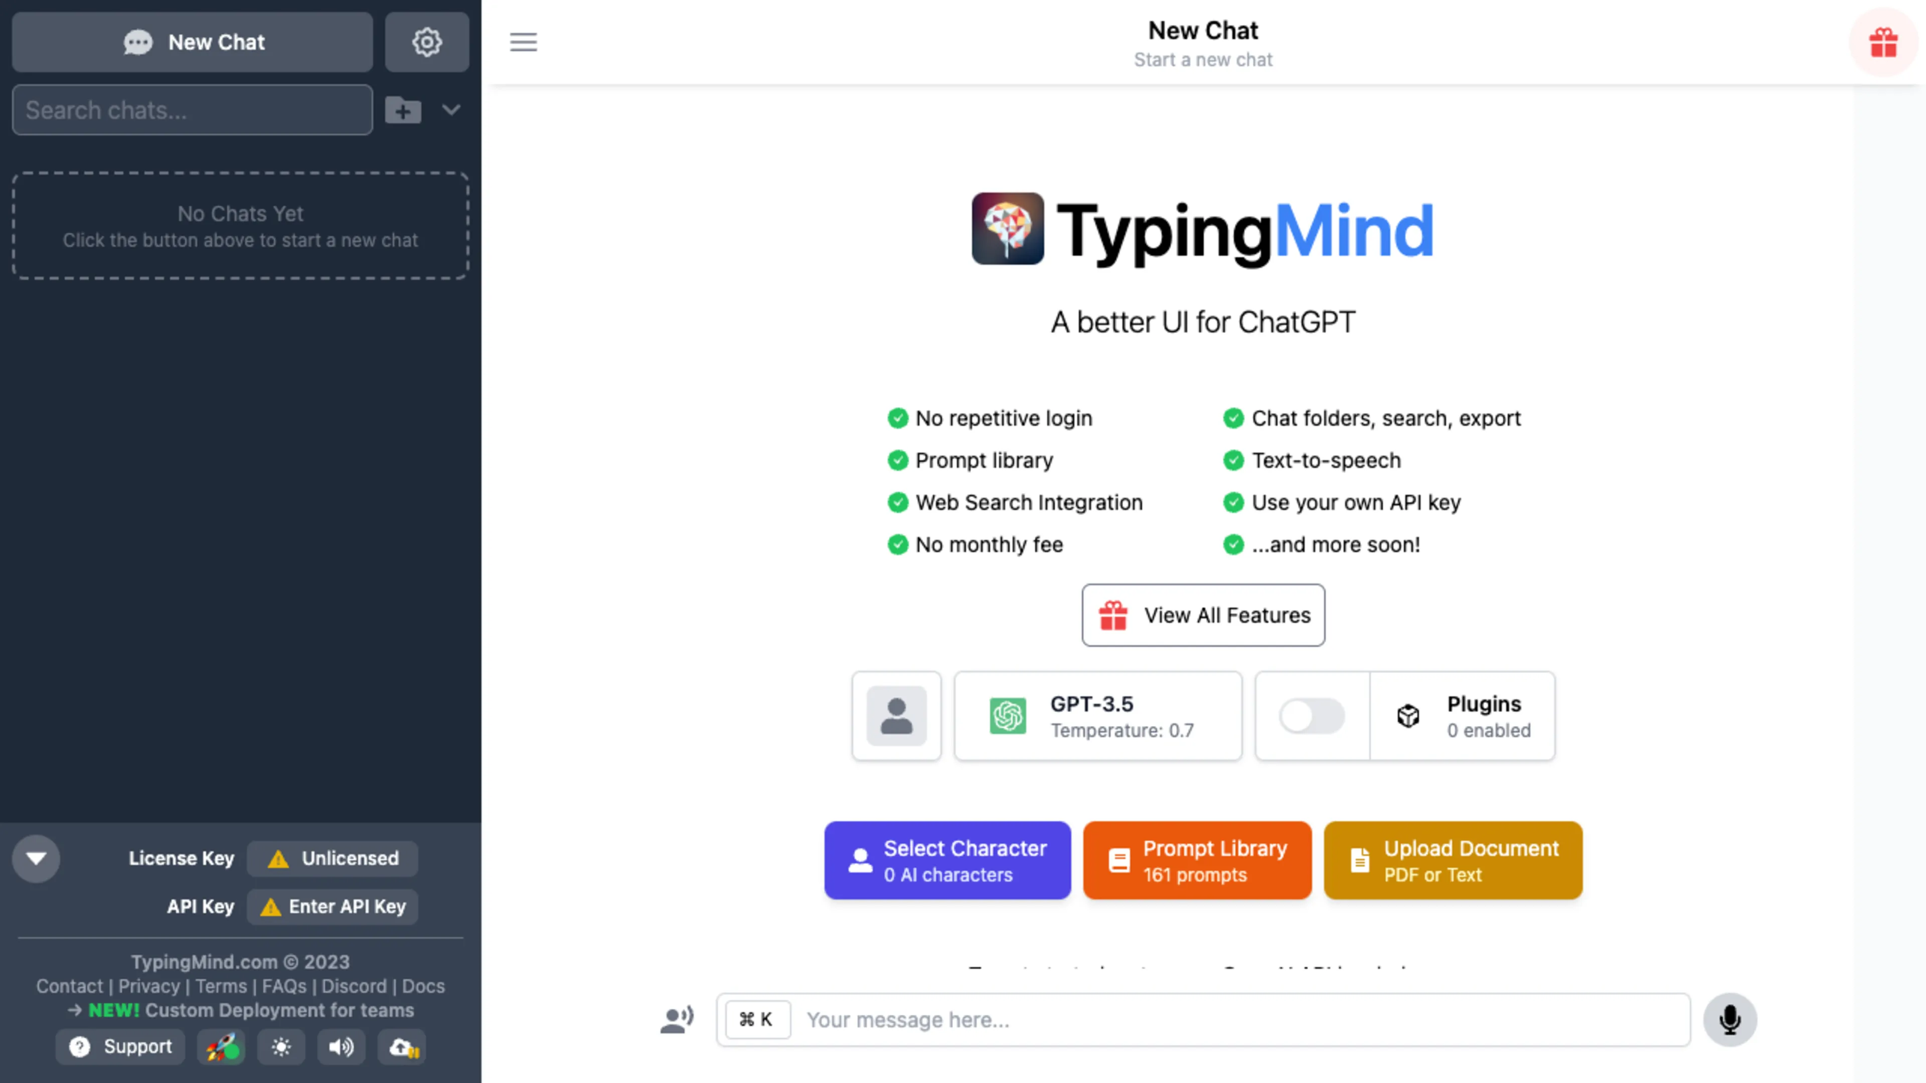Open the FAQs link
The image size is (1926, 1083).
click(283, 986)
